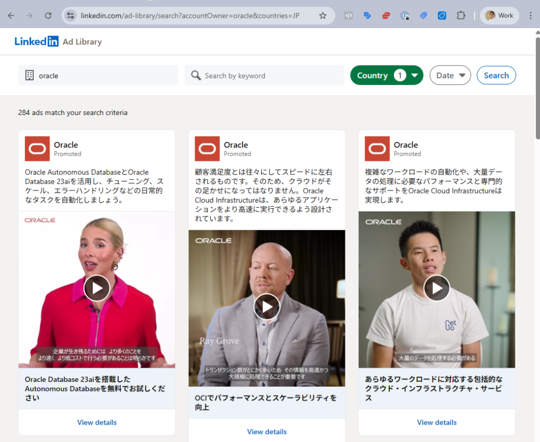Reload the page using the refresh icon

point(48,15)
